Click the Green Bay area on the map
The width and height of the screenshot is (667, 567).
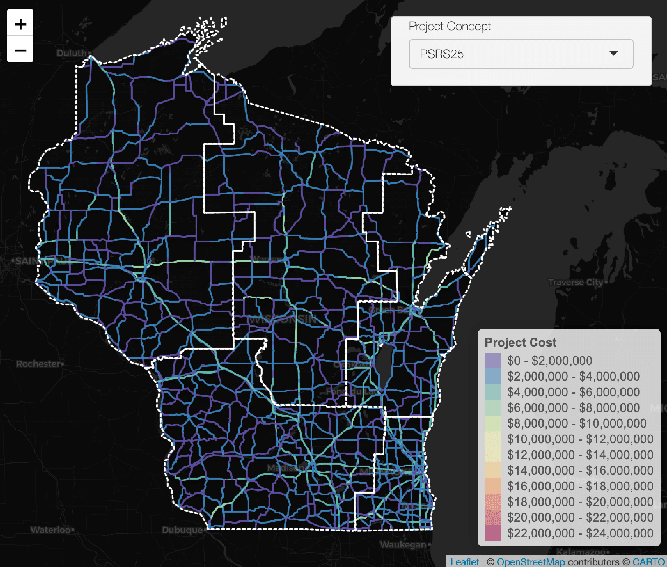(392, 310)
